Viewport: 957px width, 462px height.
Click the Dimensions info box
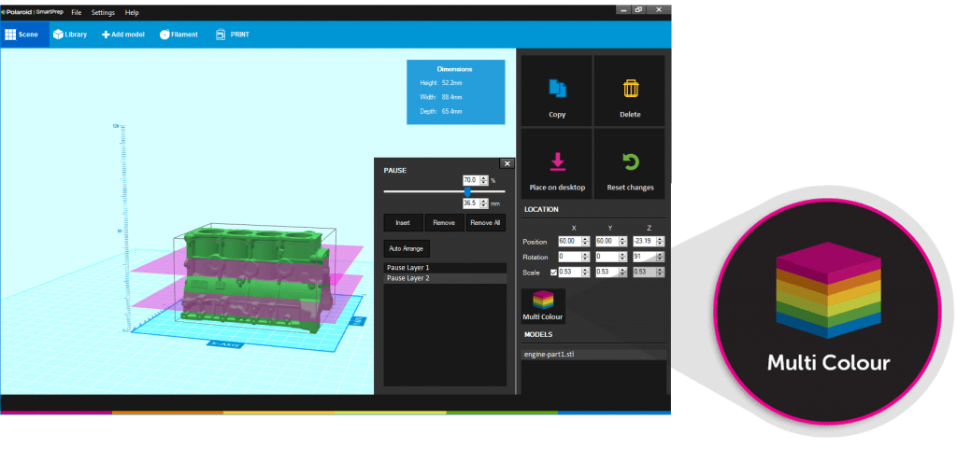pyautogui.click(x=455, y=92)
